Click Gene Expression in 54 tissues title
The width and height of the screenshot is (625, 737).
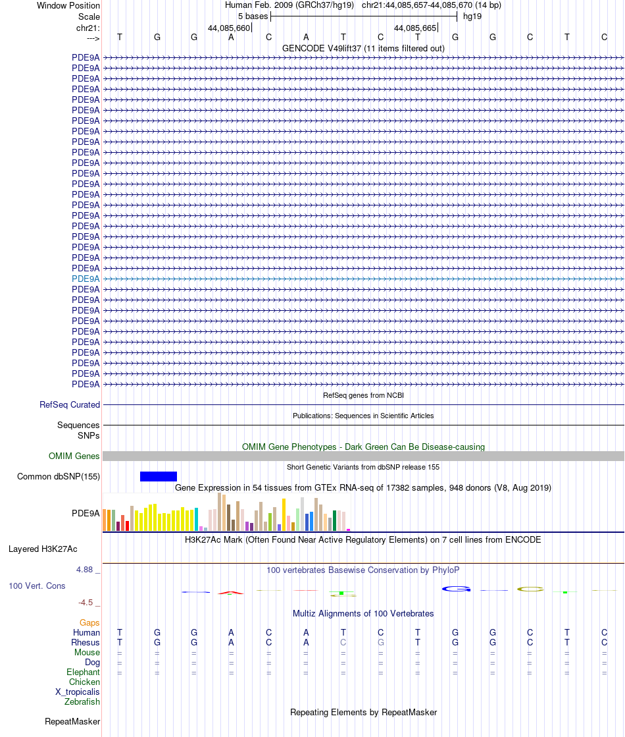point(363,488)
